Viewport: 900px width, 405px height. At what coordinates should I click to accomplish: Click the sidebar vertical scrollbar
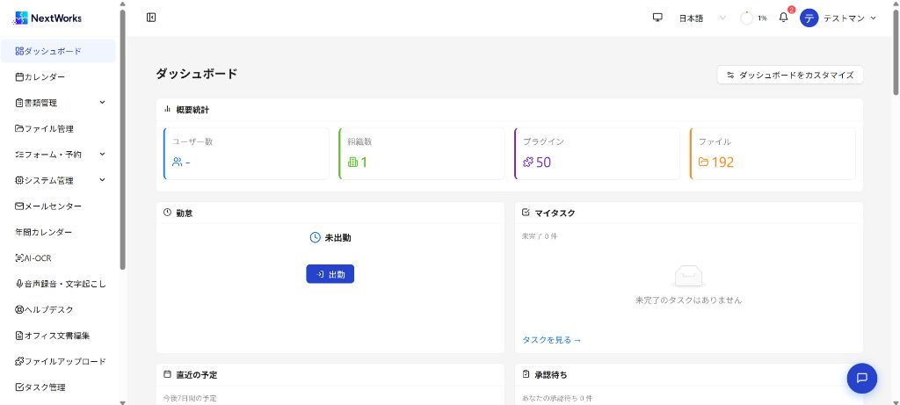(122, 140)
